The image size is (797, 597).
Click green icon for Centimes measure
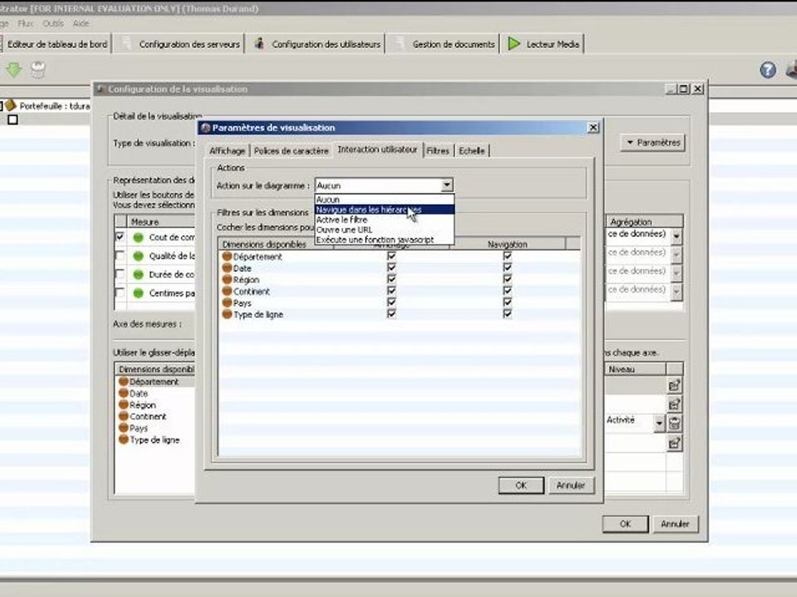138,293
